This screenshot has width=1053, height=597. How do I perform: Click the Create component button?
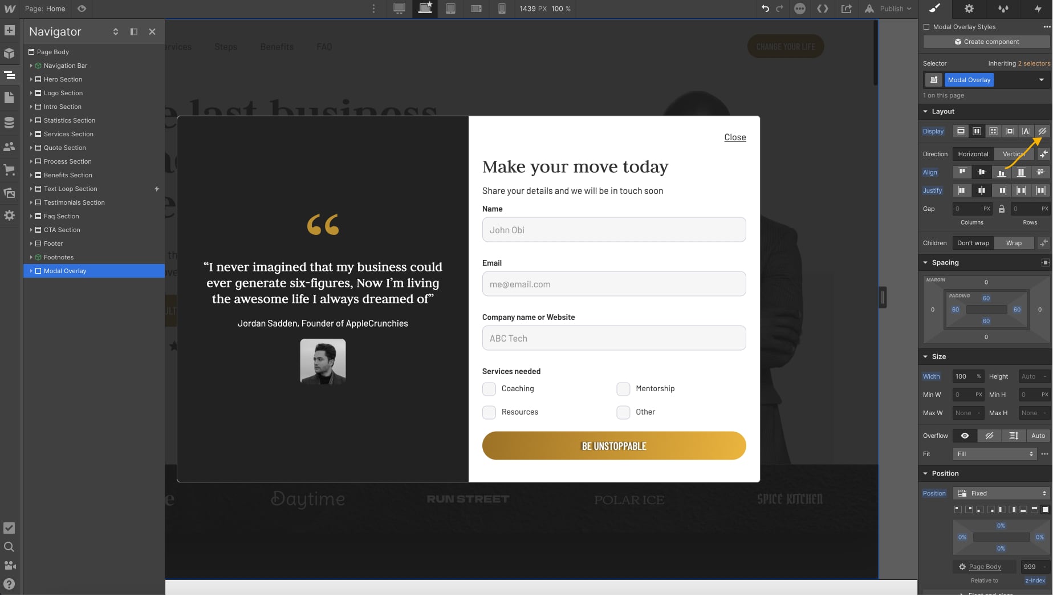(986, 42)
